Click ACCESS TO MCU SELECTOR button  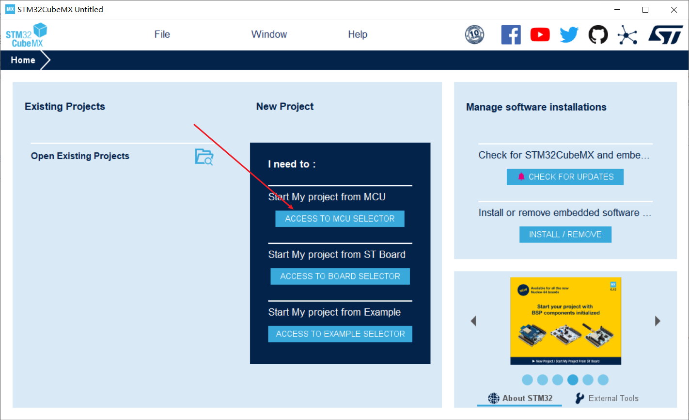coord(340,219)
